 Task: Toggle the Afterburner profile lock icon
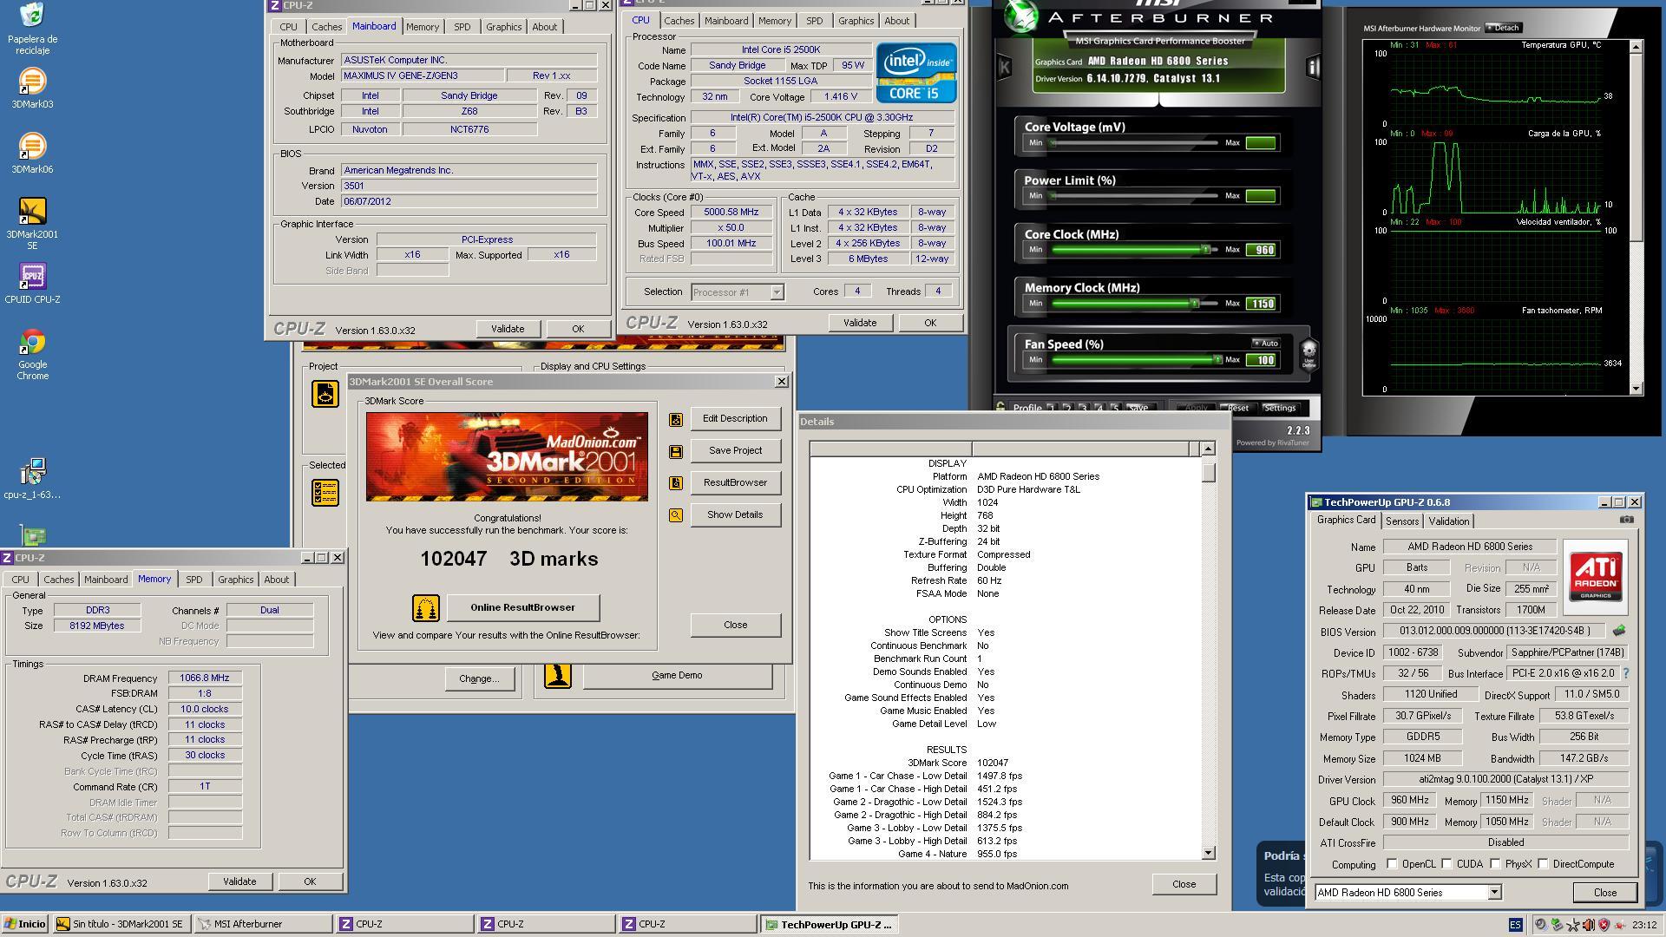tap(1000, 408)
